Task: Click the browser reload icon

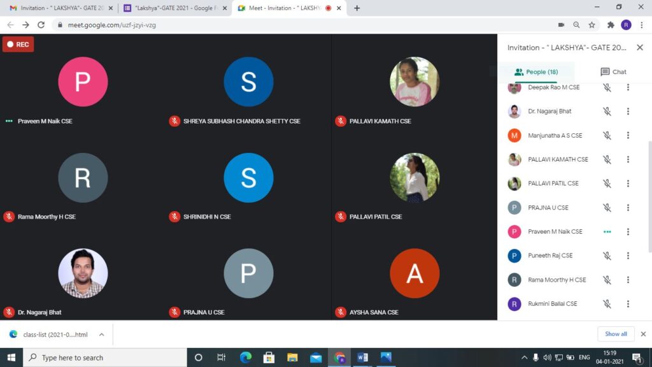Action: pos(41,25)
